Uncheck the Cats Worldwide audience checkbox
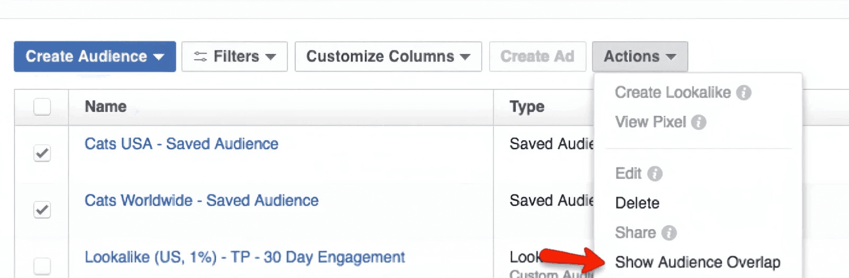This screenshot has width=849, height=278. pyautogui.click(x=42, y=210)
